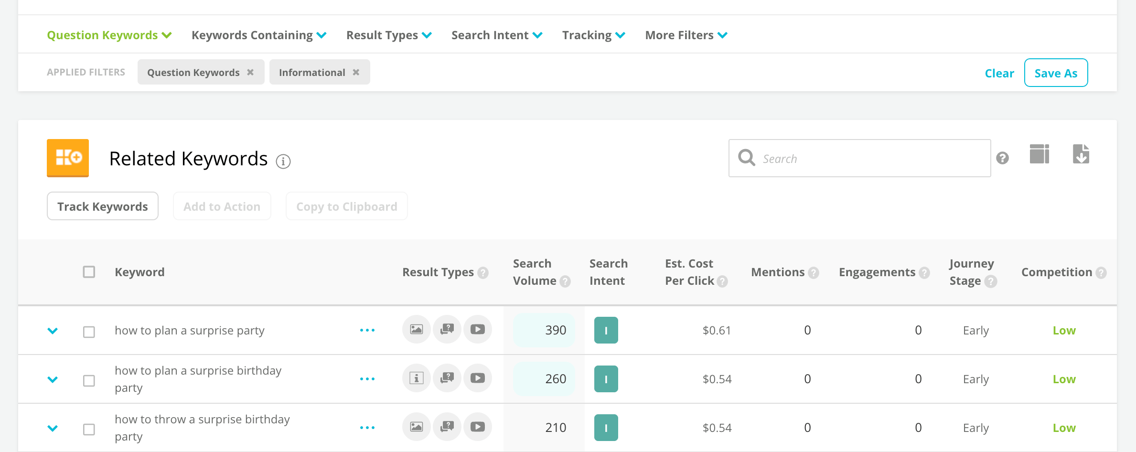Click the info icon next to Related Keywords
This screenshot has width=1136, height=452.
[x=283, y=161]
